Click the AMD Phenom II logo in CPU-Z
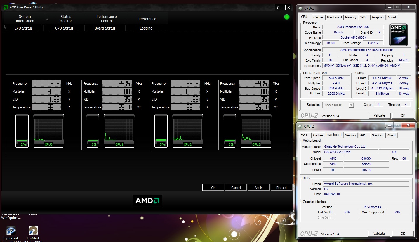The image size is (419, 242). point(398,35)
